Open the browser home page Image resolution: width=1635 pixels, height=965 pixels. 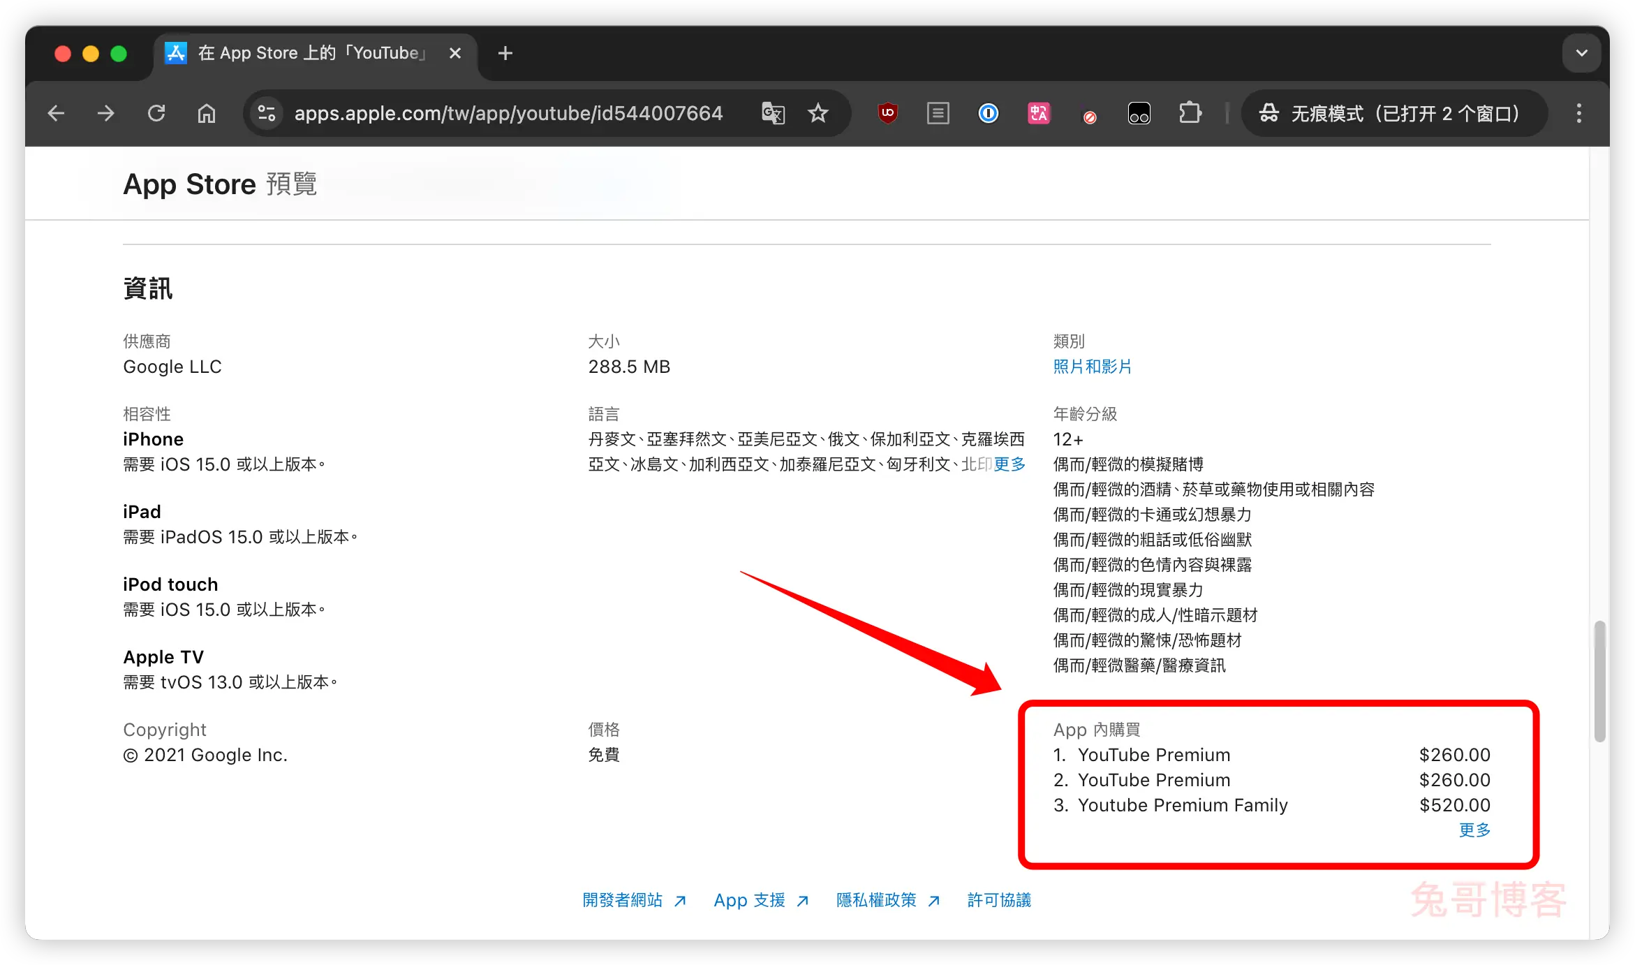pyautogui.click(x=207, y=113)
